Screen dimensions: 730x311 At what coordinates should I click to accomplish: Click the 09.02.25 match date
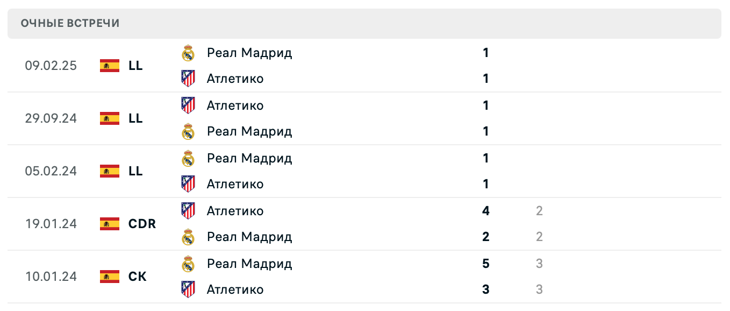(51, 66)
